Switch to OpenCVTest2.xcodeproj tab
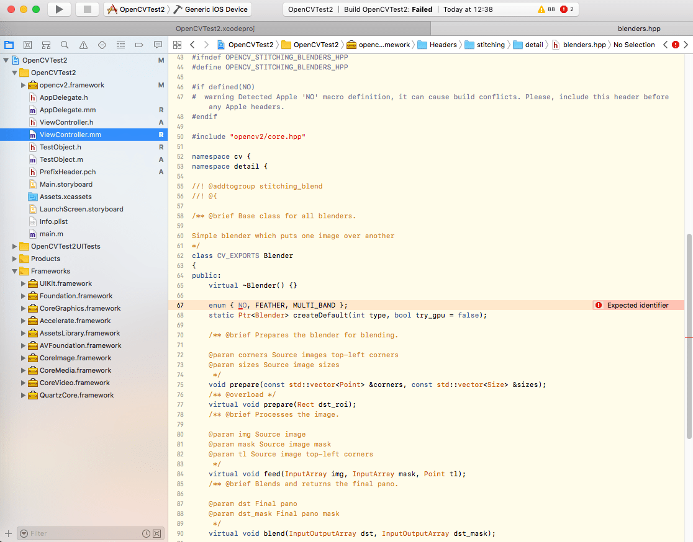 [215, 29]
